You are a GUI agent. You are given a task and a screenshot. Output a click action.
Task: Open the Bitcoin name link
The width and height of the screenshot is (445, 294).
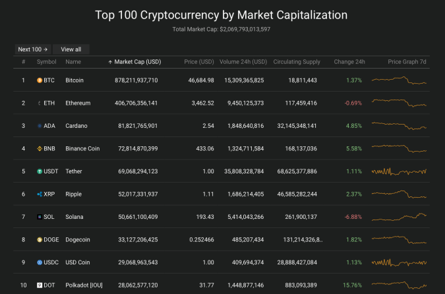click(74, 80)
